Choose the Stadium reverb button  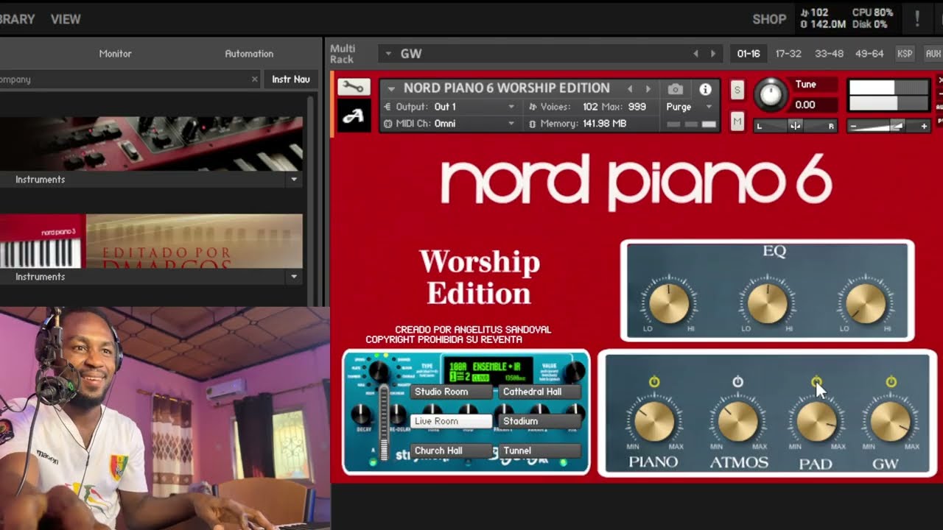pos(539,421)
